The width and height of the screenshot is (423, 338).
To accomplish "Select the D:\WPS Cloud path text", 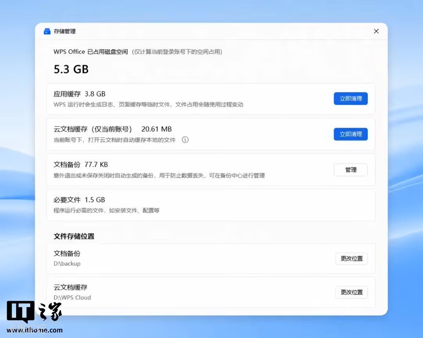I will [x=72, y=298].
